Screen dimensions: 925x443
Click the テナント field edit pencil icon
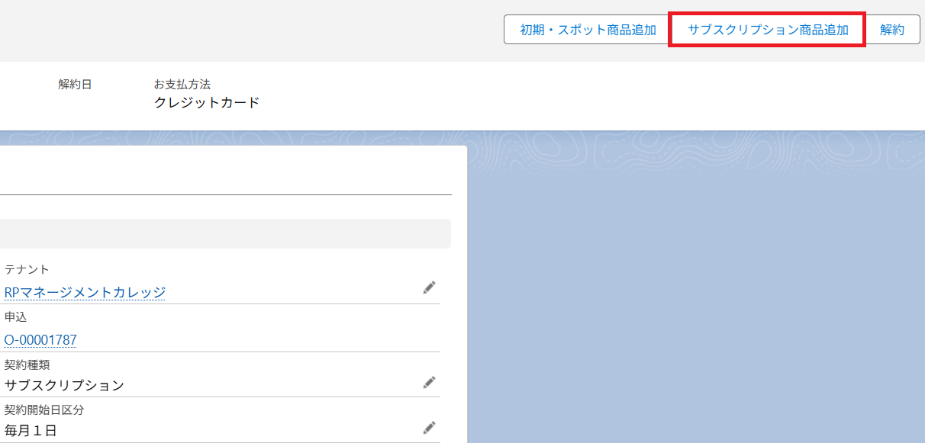[x=429, y=287]
